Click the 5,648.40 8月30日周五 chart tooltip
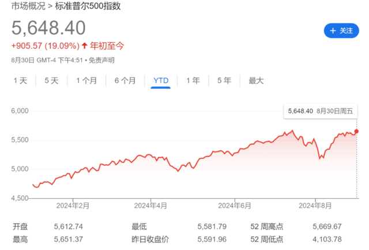The height and width of the screenshot is (250, 369). click(x=321, y=111)
